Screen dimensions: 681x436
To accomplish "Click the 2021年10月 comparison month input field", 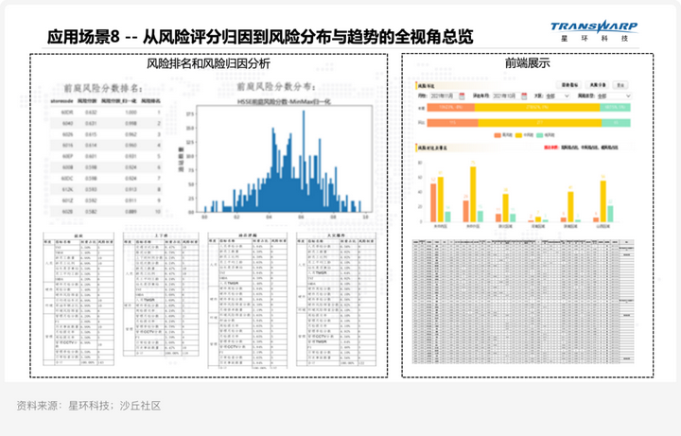I will pos(505,96).
